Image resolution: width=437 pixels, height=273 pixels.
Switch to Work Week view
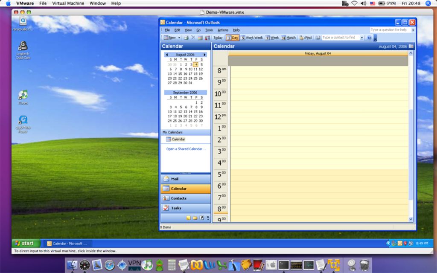point(252,38)
